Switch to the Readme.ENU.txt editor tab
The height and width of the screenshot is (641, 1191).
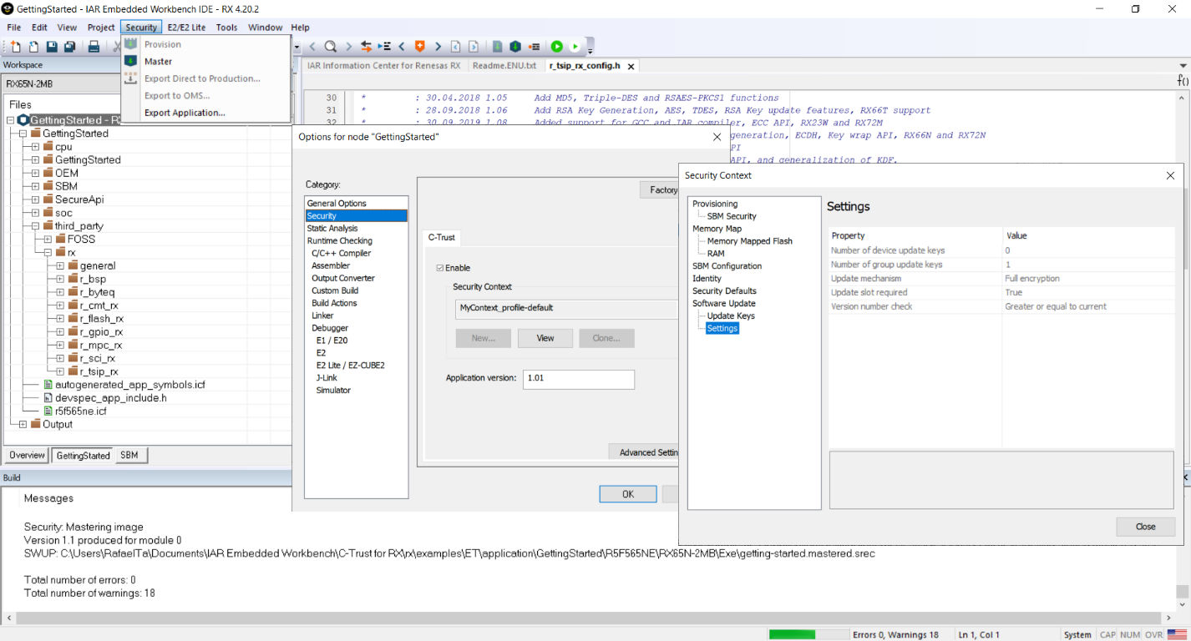(504, 65)
